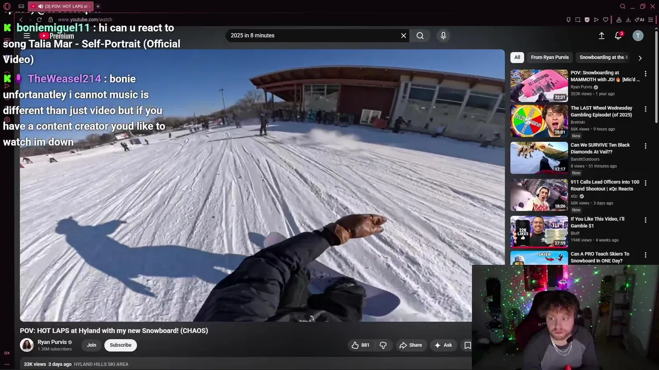Image resolution: width=659 pixels, height=370 pixels.
Task: Open the Opera main menu logo
Action: 7,6
